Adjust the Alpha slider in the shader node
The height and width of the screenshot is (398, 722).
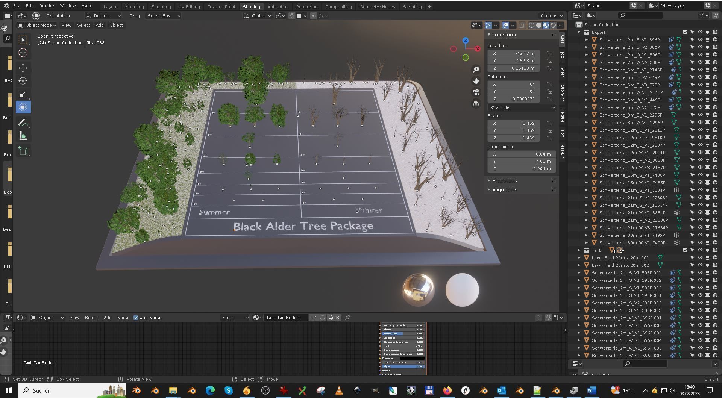403,366
